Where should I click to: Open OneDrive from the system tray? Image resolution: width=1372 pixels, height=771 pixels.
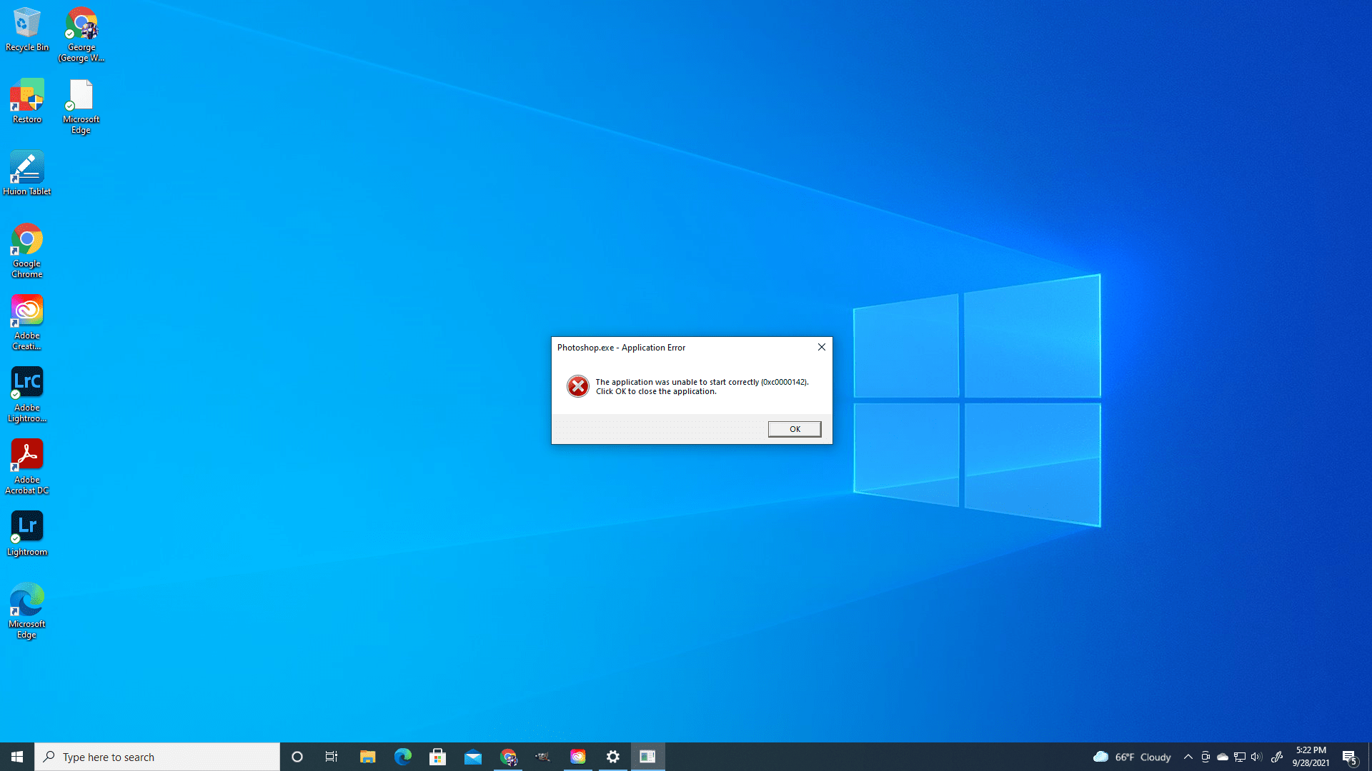(1223, 756)
